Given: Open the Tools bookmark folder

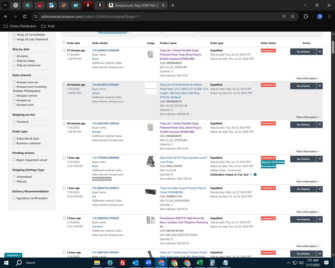Looking at the screenshot, I should 48,26.
